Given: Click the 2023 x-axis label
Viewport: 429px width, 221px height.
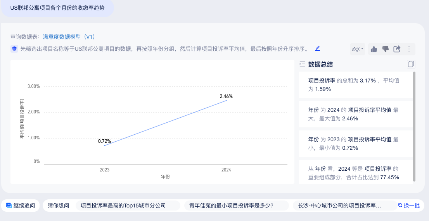Looking at the screenshot, I should pyautogui.click(x=104, y=170).
